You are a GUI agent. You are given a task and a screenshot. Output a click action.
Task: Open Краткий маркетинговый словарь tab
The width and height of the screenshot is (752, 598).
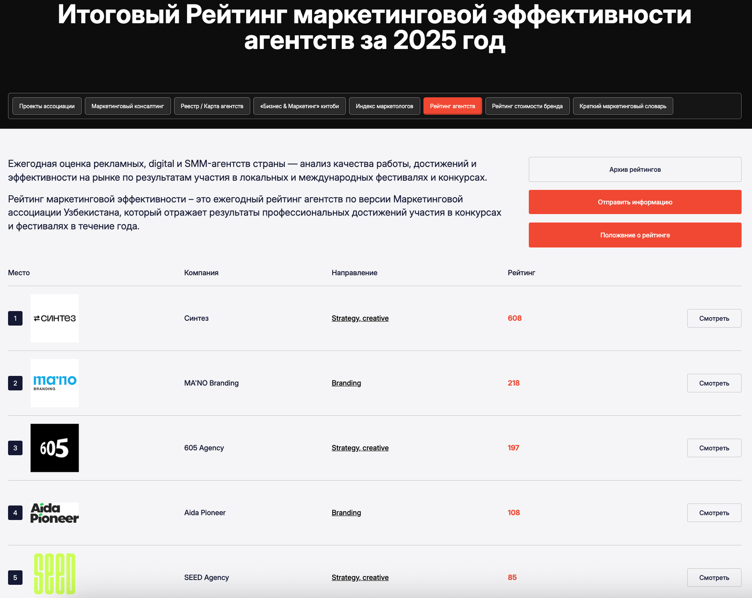click(623, 106)
